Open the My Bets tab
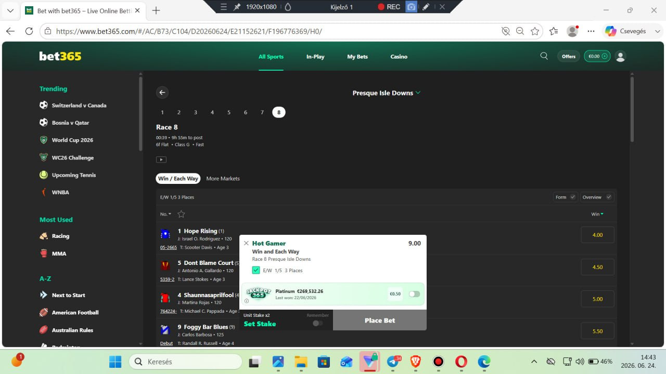This screenshot has height=374, width=666. (x=357, y=57)
